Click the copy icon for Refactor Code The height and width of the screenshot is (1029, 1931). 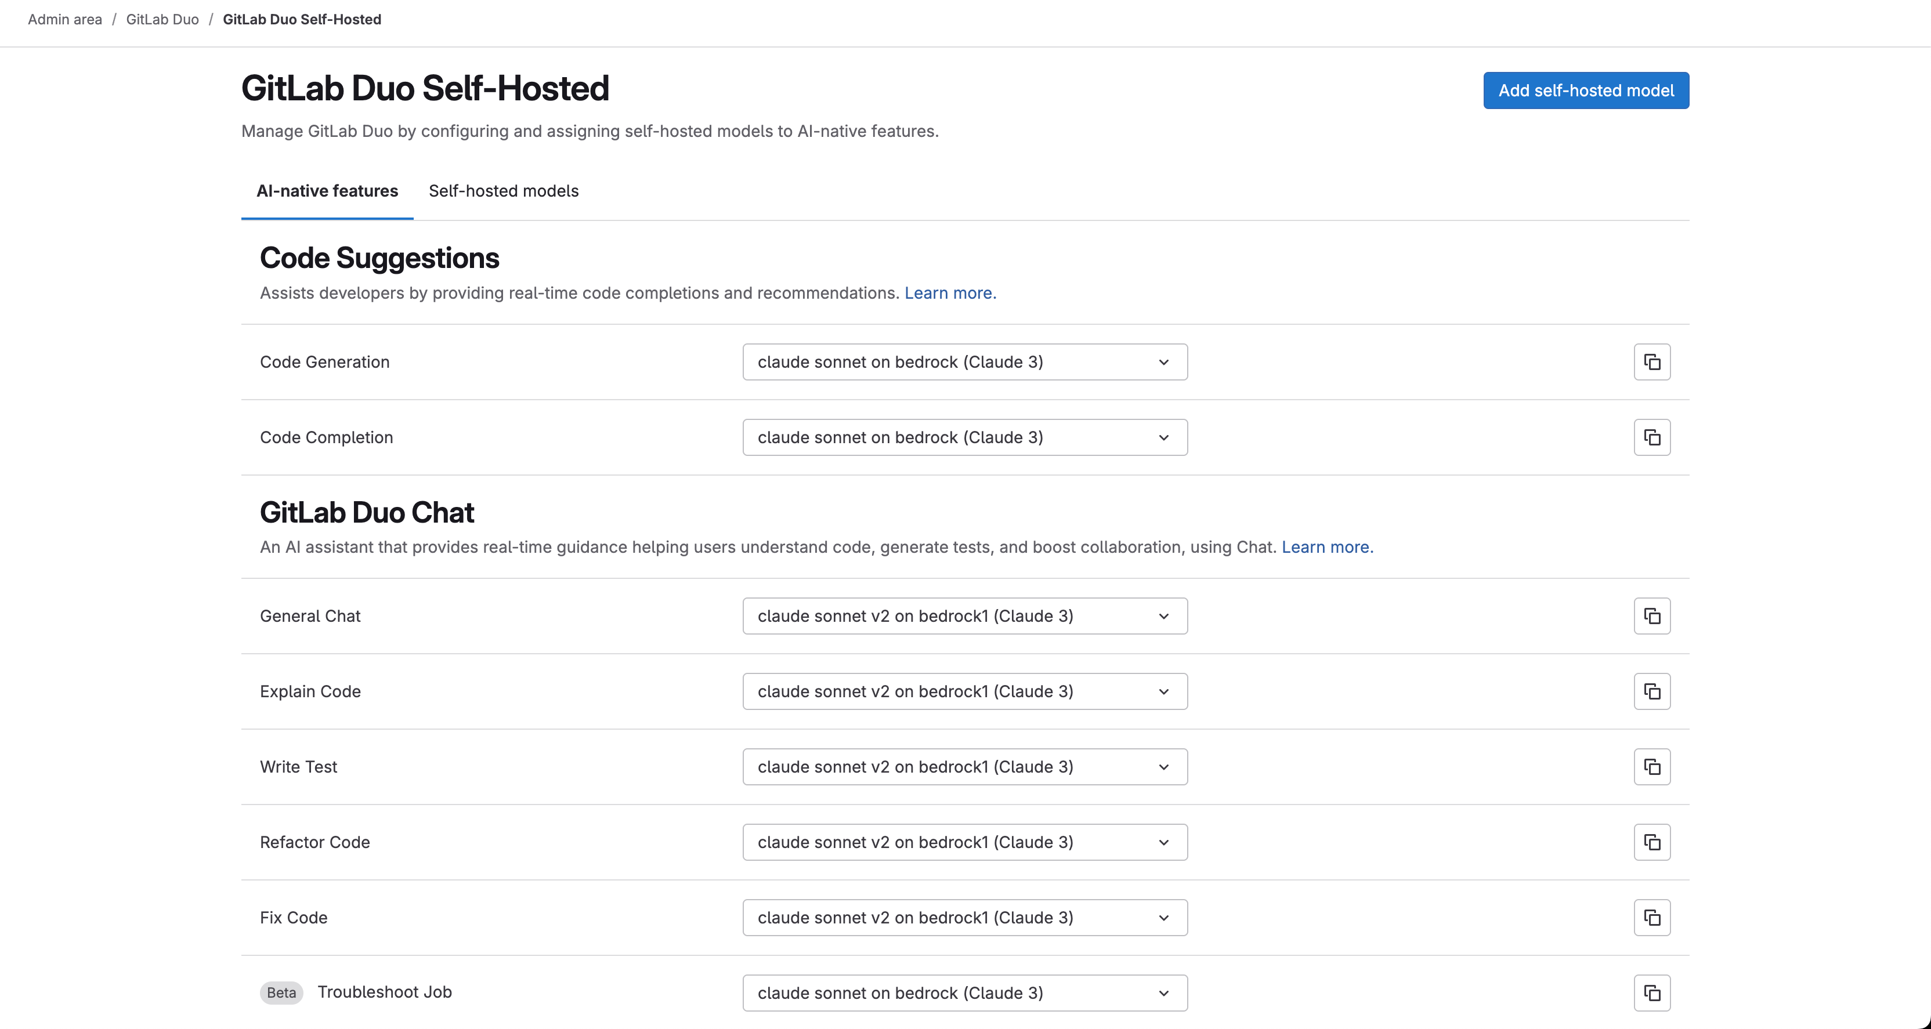1652,842
